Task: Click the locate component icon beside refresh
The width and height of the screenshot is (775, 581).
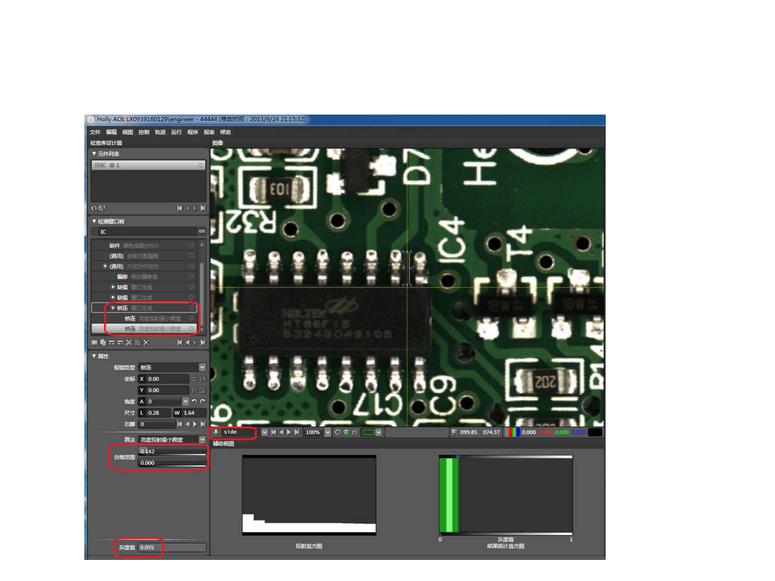Action: click(x=102, y=208)
